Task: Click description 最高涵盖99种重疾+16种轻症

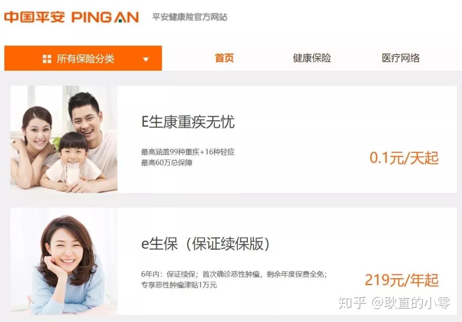Action: coord(188,152)
